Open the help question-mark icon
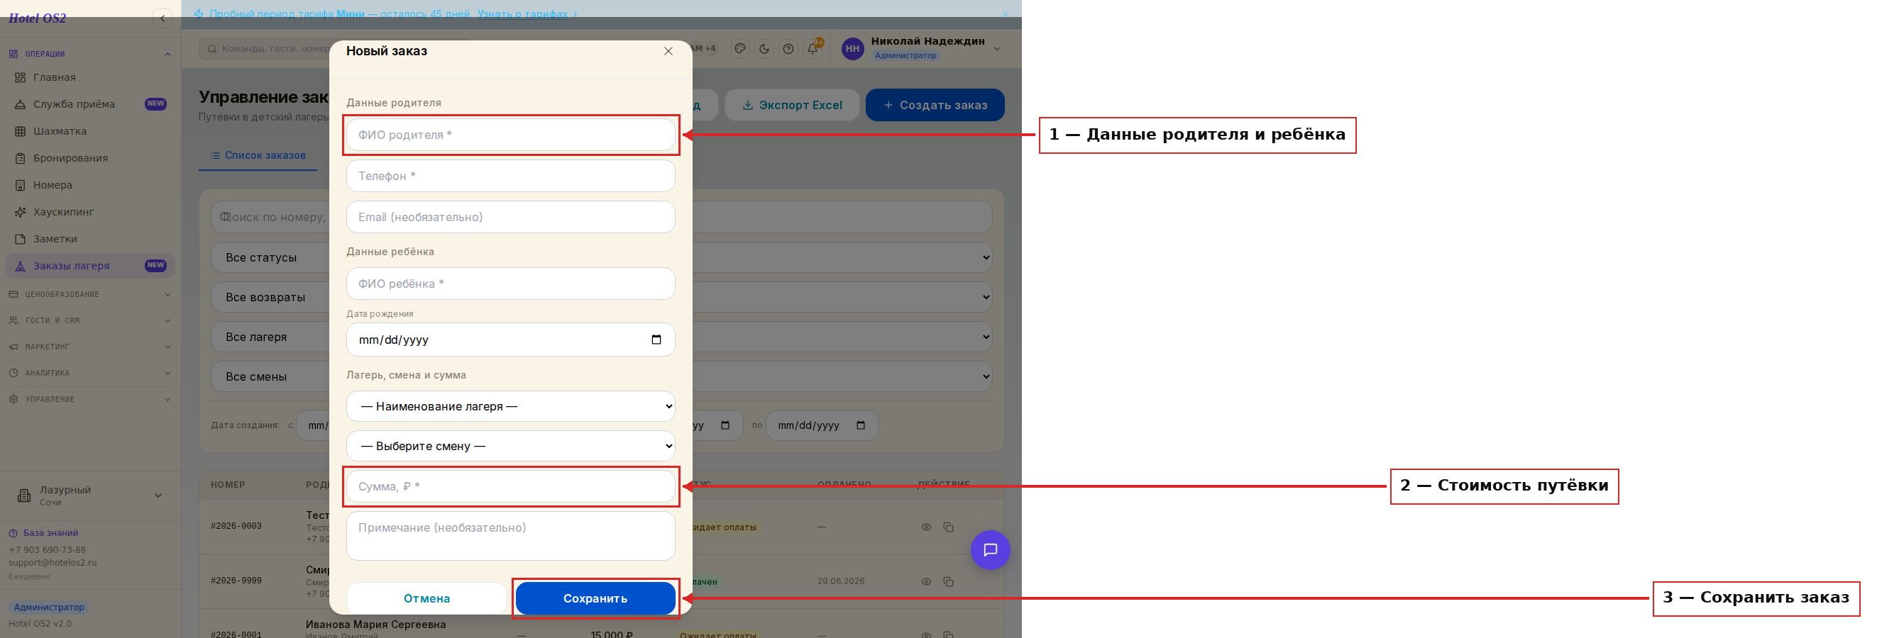This screenshot has height=638, width=1877. [x=788, y=49]
